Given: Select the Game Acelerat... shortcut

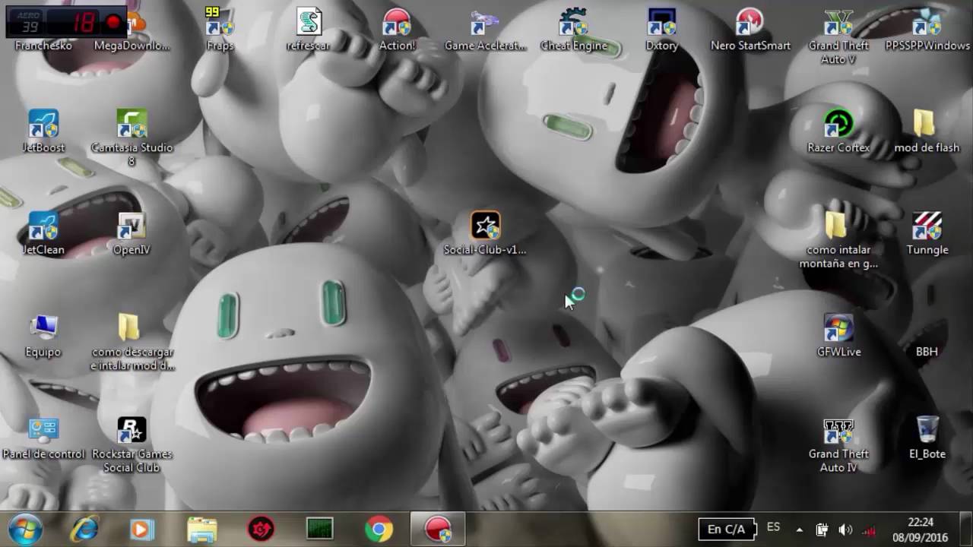Looking at the screenshot, I should pos(485,29).
